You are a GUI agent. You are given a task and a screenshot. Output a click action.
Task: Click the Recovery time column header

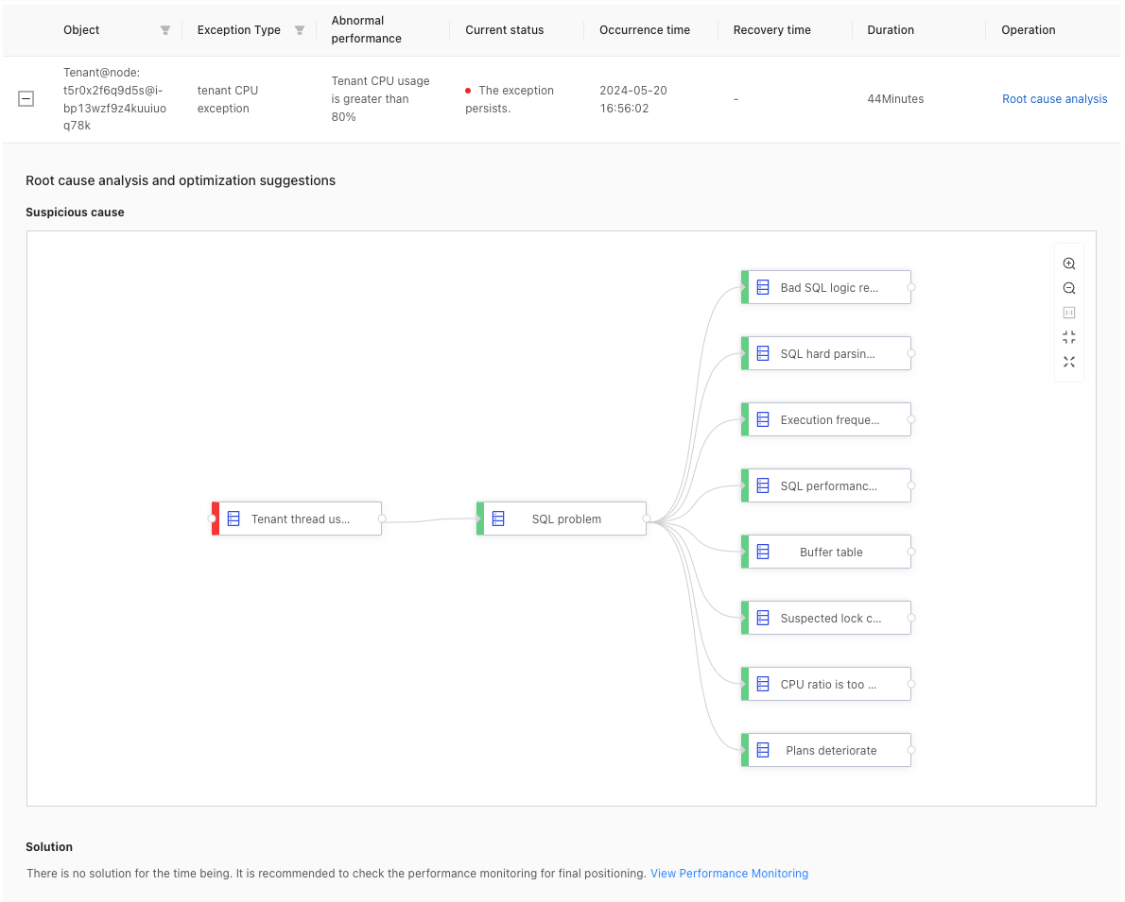click(x=772, y=30)
